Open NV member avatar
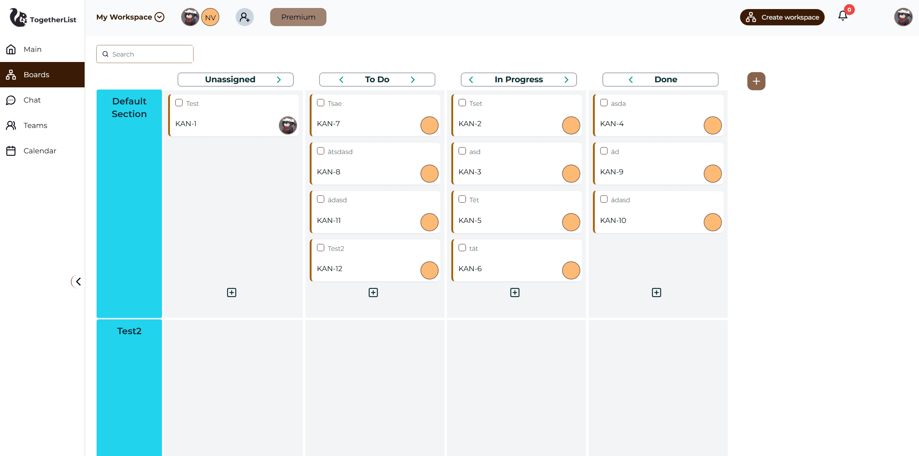 [x=210, y=17]
